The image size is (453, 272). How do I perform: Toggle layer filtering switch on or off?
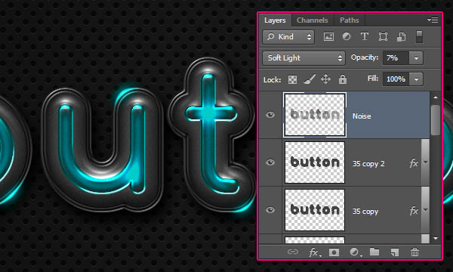click(x=419, y=37)
